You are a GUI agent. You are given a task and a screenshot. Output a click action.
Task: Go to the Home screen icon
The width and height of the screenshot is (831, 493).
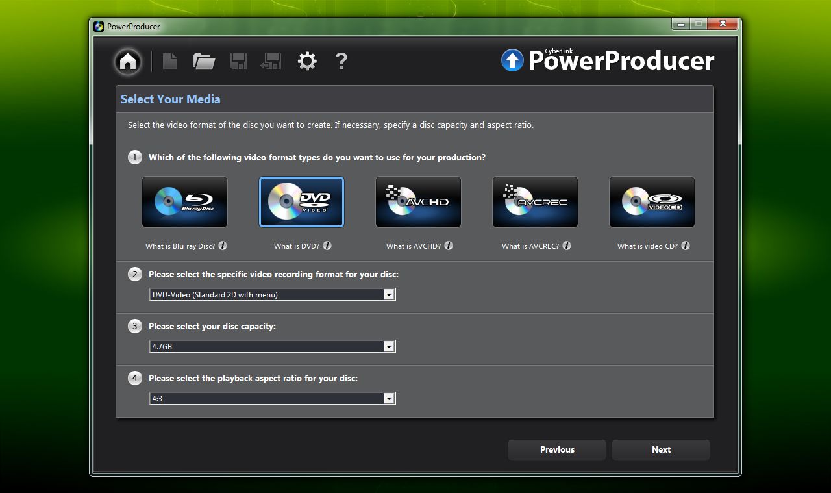click(x=128, y=61)
